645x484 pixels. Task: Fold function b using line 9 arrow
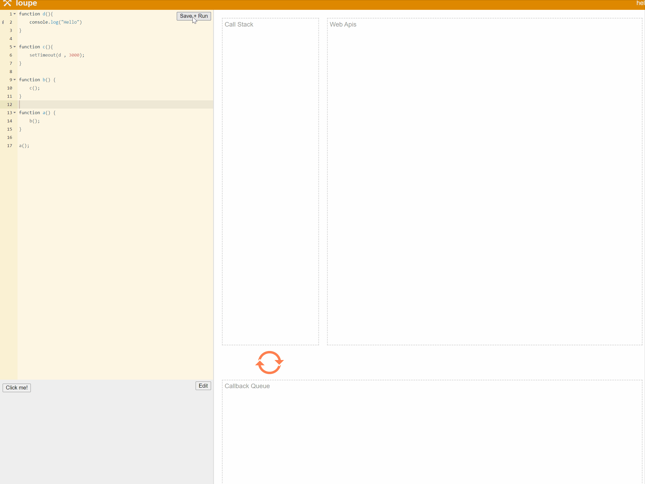coord(15,80)
